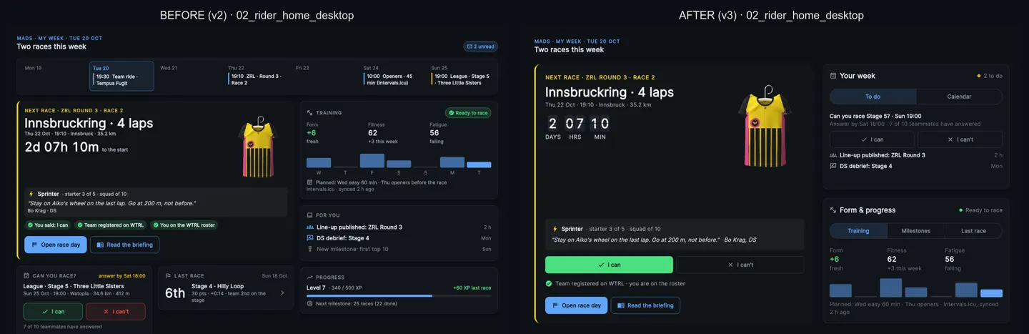Click the trophy icon beside New milestone
Viewport: 1029px width, 334px height.
tap(310, 249)
